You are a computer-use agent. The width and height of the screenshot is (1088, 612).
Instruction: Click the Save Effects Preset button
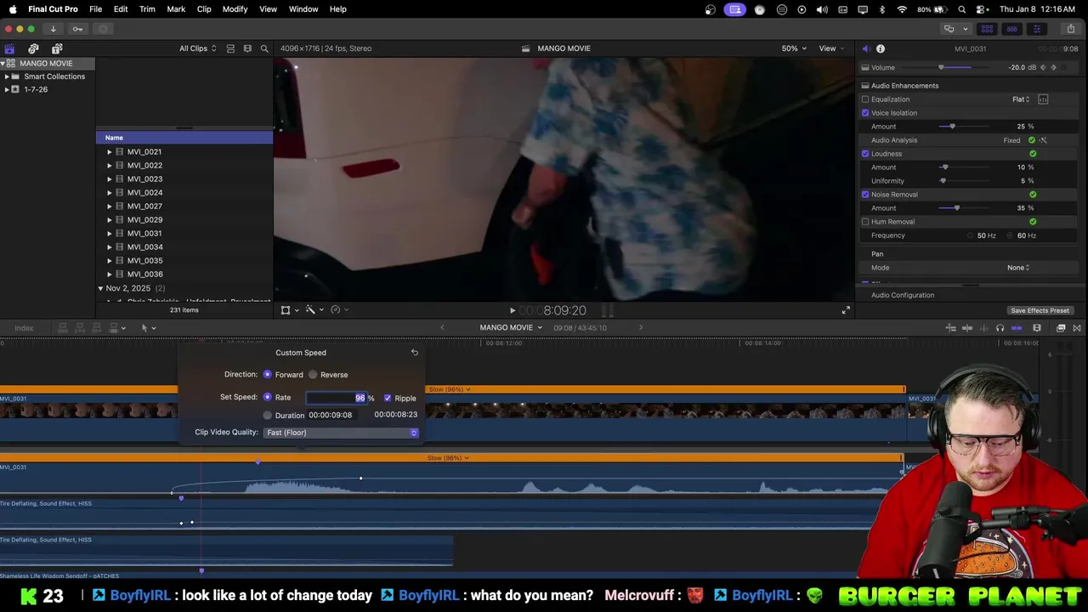click(x=1040, y=311)
